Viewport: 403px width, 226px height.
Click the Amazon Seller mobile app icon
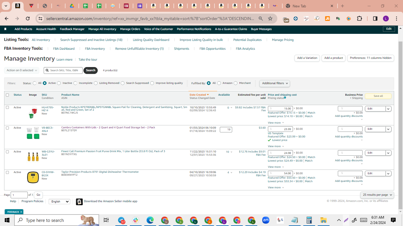[79, 202]
